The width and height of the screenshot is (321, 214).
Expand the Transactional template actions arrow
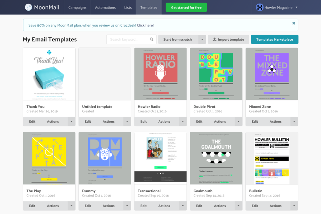tap(183, 206)
